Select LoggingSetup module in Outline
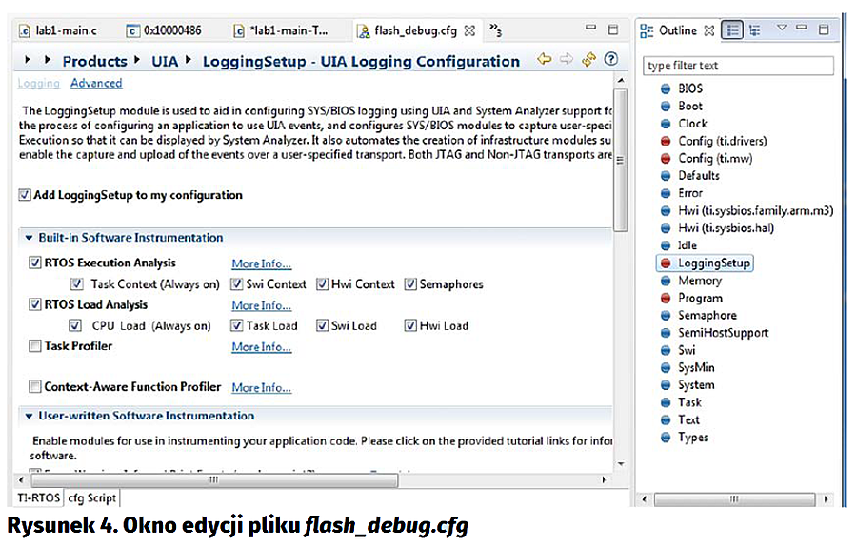The image size is (857, 546). tap(713, 263)
